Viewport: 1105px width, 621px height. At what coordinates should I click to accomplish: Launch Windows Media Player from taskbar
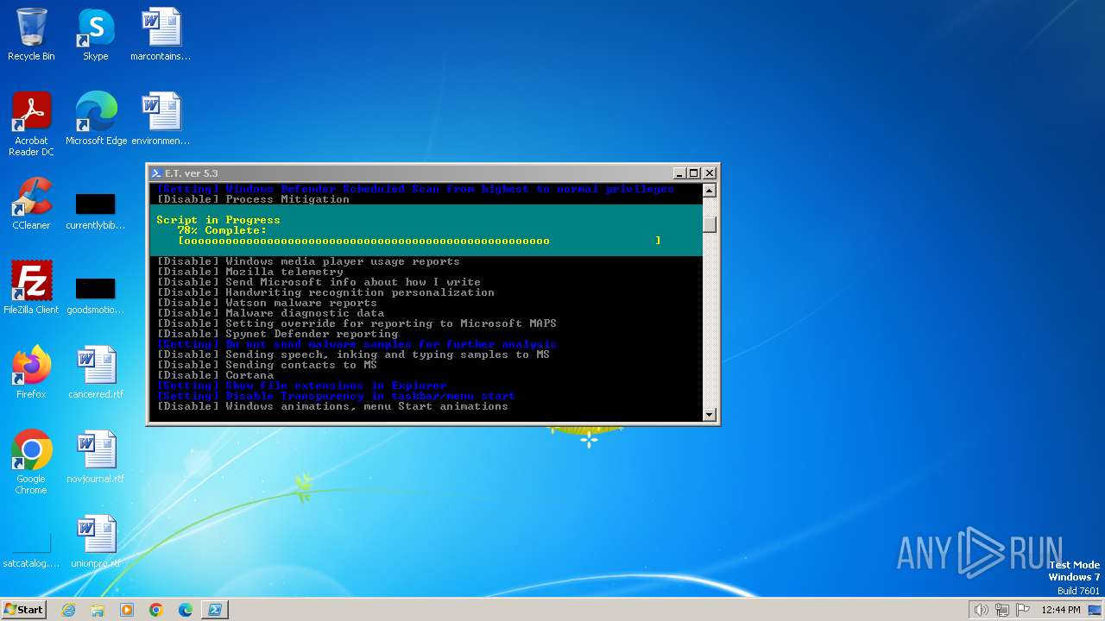pos(127,610)
